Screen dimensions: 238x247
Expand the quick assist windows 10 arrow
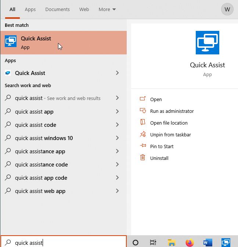117,138
